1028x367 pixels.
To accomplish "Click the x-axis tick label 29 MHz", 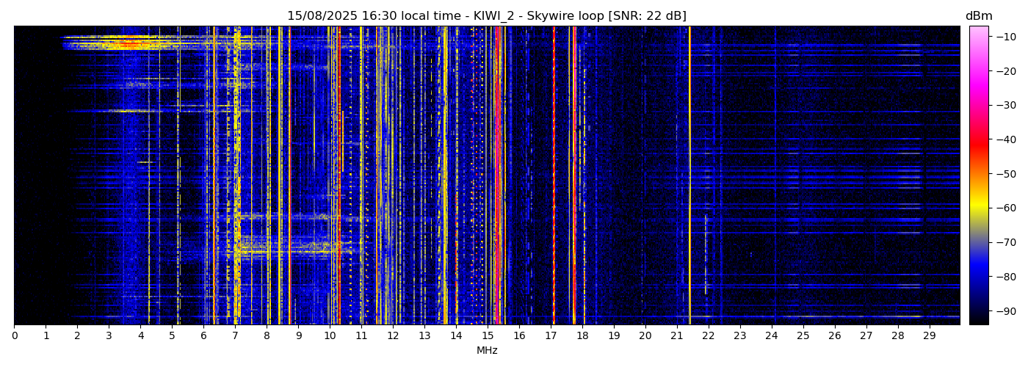I will (930, 336).
